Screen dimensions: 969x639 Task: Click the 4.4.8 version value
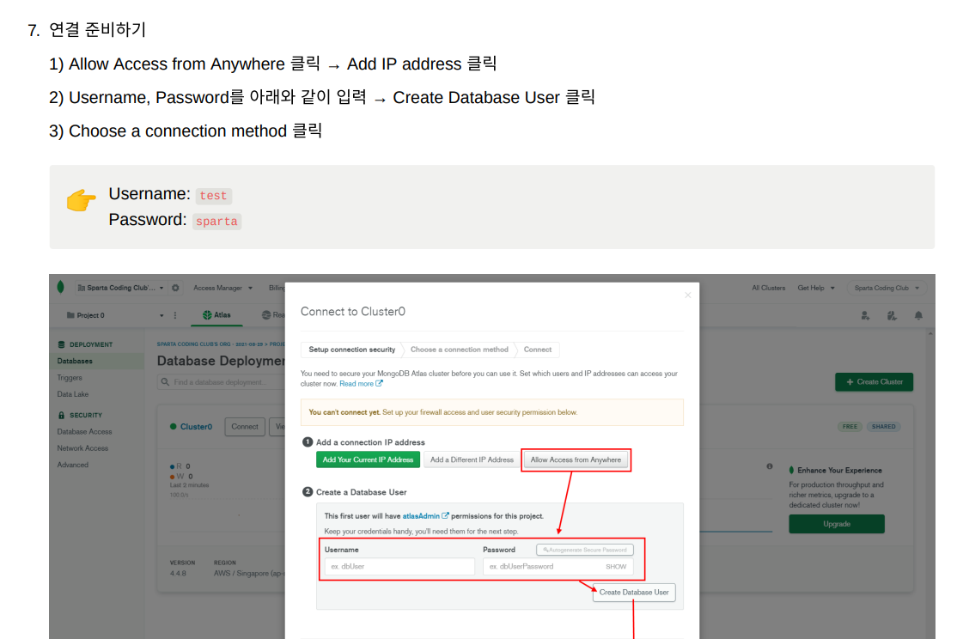pos(178,574)
